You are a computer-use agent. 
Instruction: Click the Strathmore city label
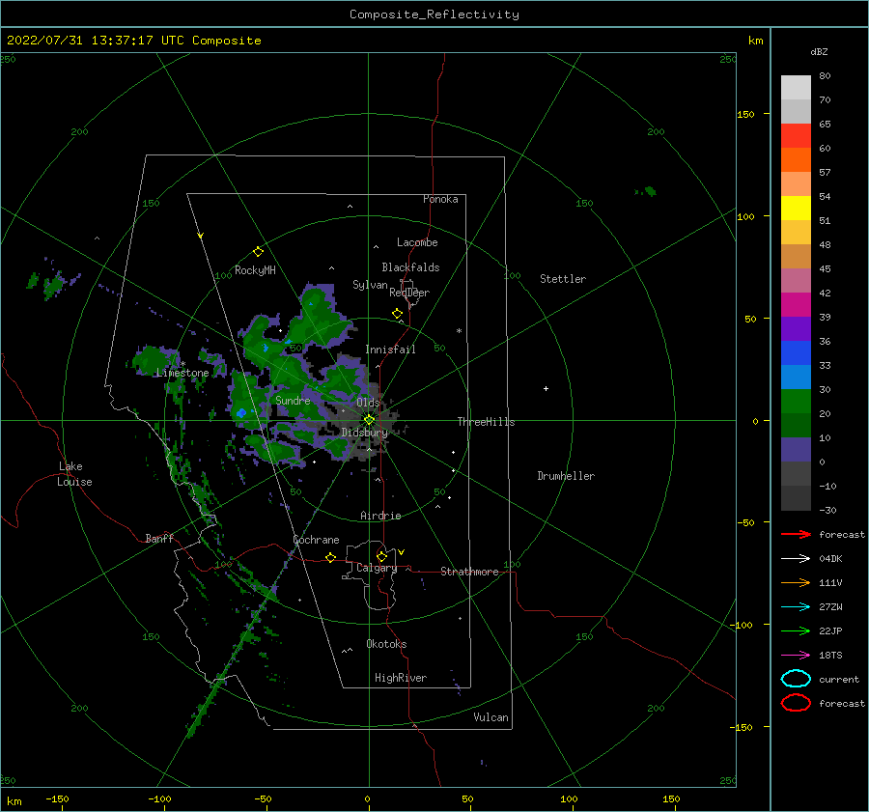pos(469,572)
